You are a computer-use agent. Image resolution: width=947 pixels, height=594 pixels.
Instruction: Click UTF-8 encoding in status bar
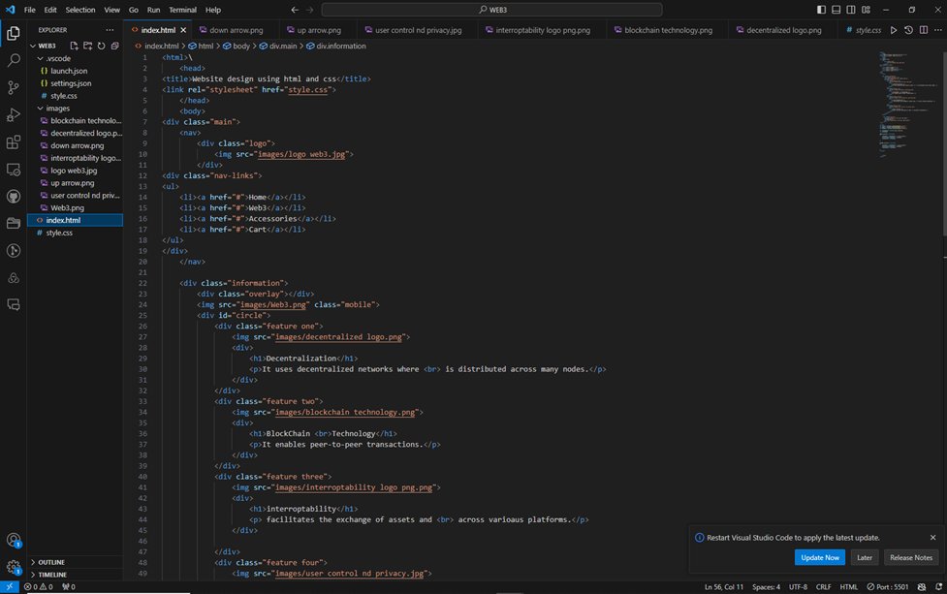point(798,587)
